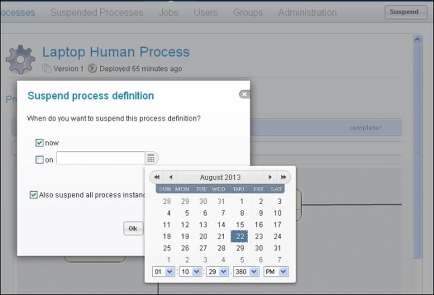Select August 22 in the calendar

click(239, 236)
